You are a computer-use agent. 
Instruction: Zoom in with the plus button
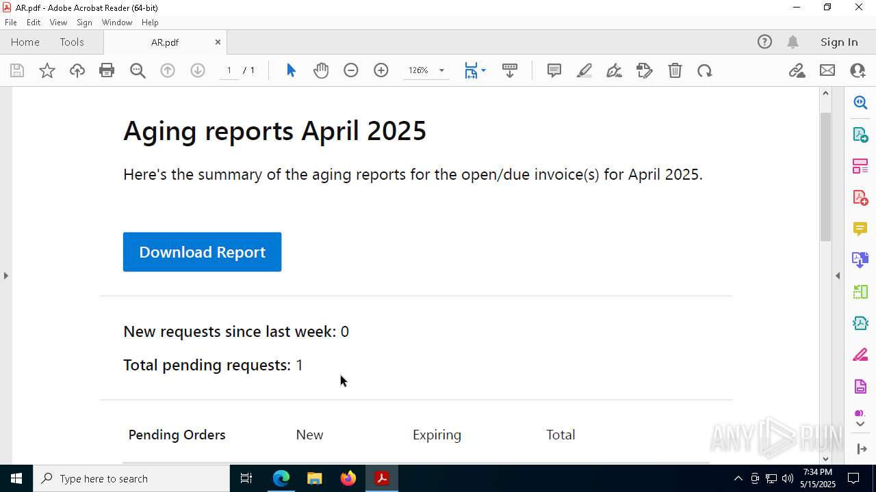click(381, 70)
